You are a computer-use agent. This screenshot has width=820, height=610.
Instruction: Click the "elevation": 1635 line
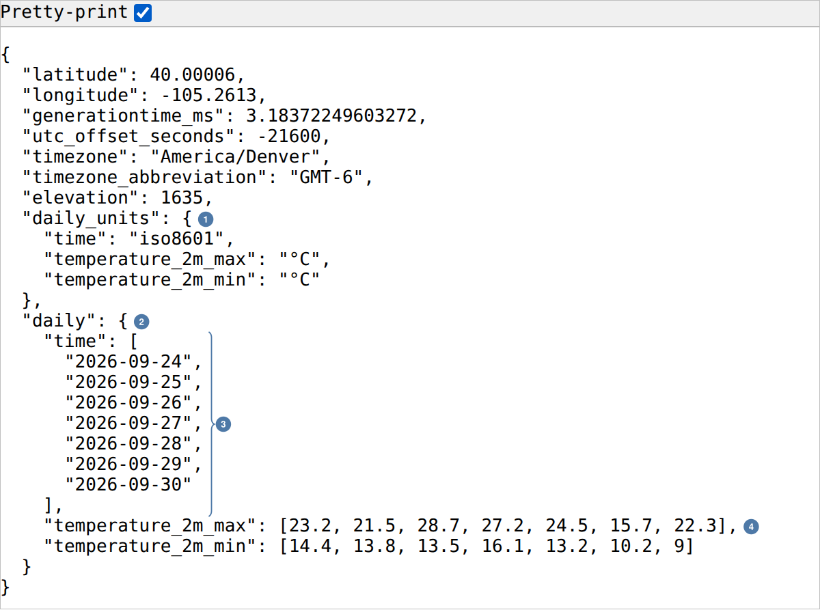[118, 197]
